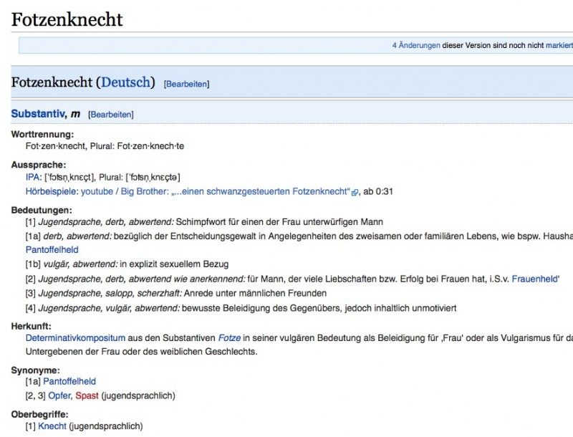This screenshot has width=573, height=437.
Task: Open "Pantoffelheld" link under Bedeutungen
Action: [x=52, y=250]
